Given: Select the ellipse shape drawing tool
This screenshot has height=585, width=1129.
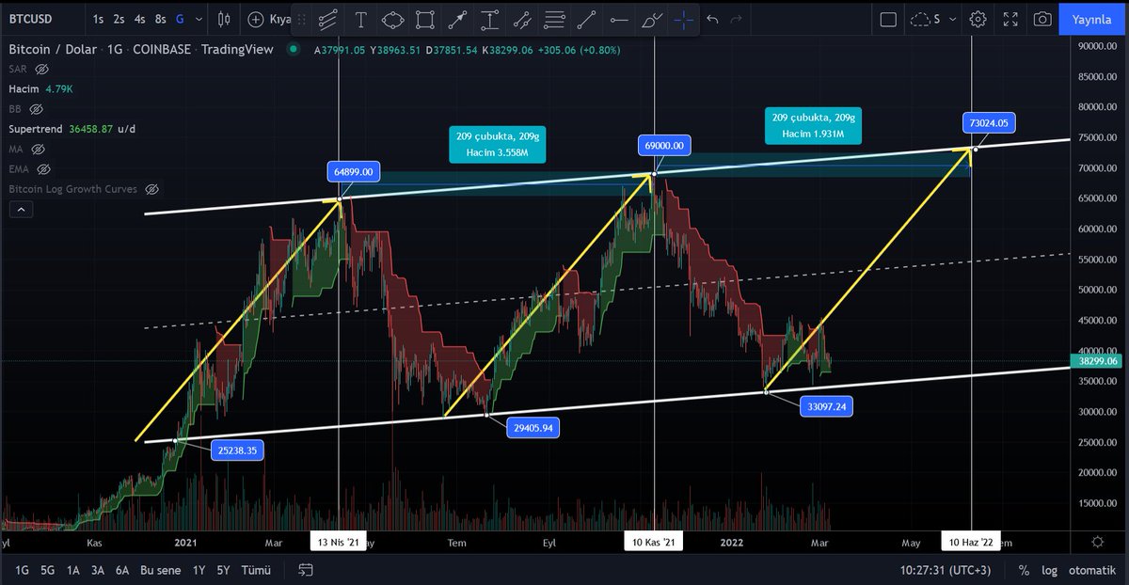Looking at the screenshot, I should point(393,19).
